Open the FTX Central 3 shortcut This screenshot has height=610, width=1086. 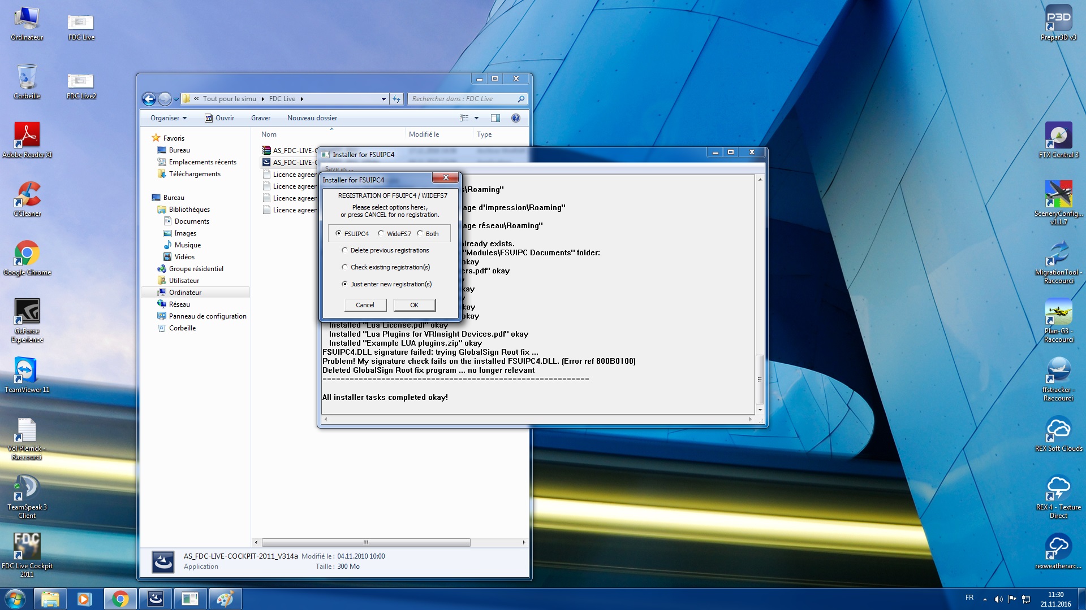tap(1058, 137)
